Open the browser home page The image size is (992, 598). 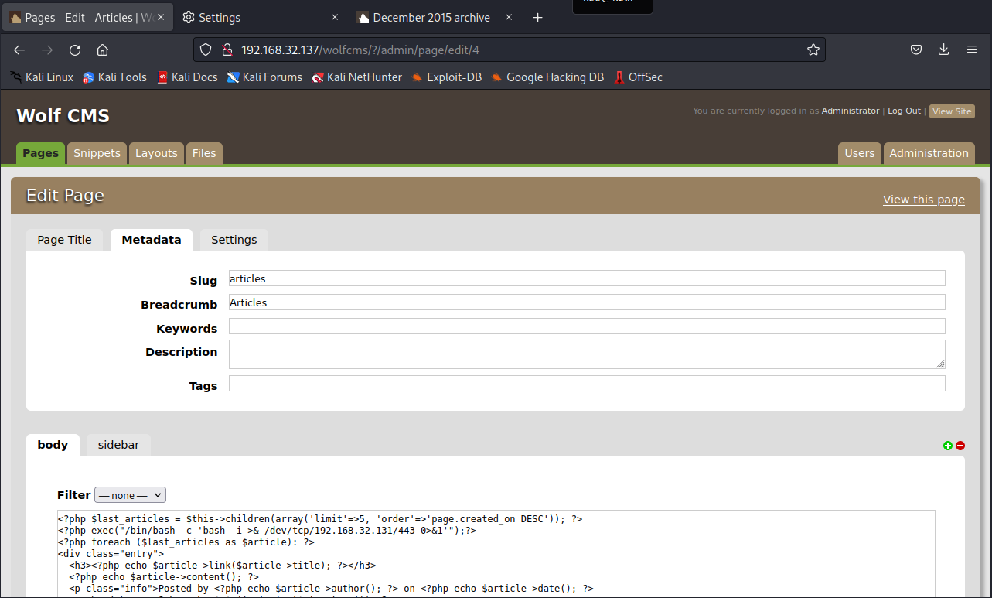coord(102,50)
